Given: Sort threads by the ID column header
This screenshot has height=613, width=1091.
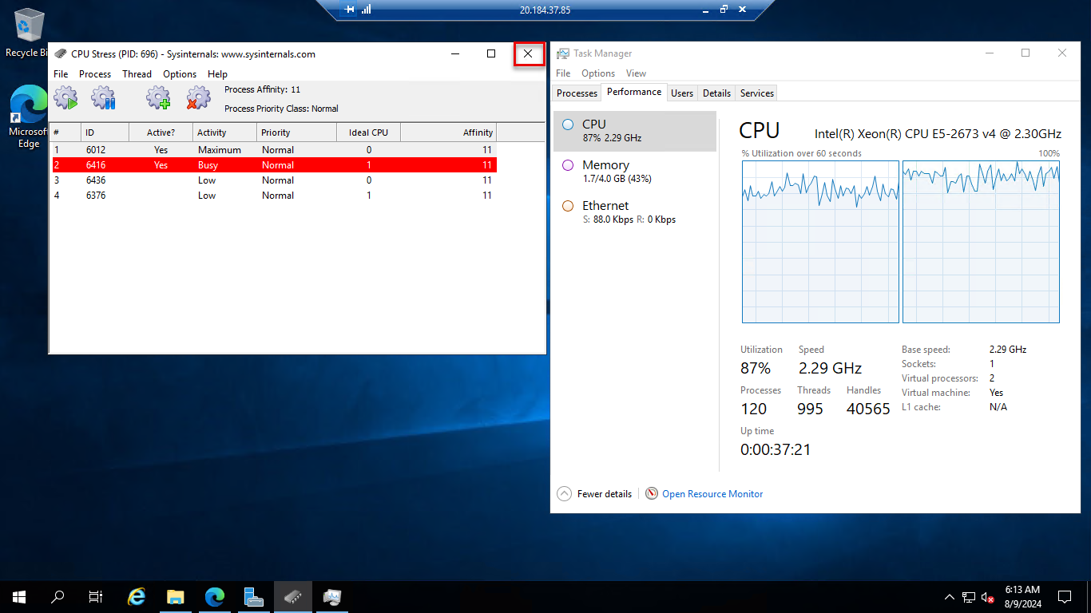Looking at the screenshot, I should coord(105,132).
